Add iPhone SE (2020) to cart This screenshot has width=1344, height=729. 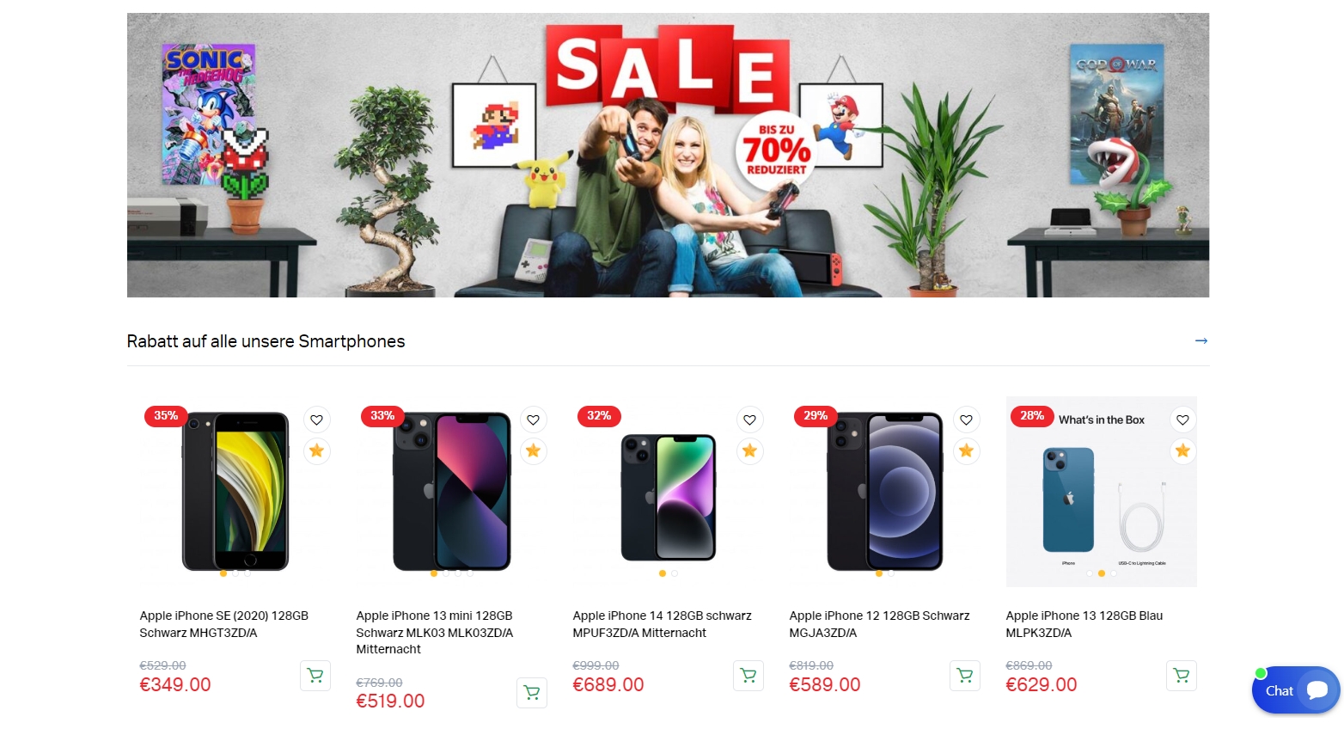(315, 676)
